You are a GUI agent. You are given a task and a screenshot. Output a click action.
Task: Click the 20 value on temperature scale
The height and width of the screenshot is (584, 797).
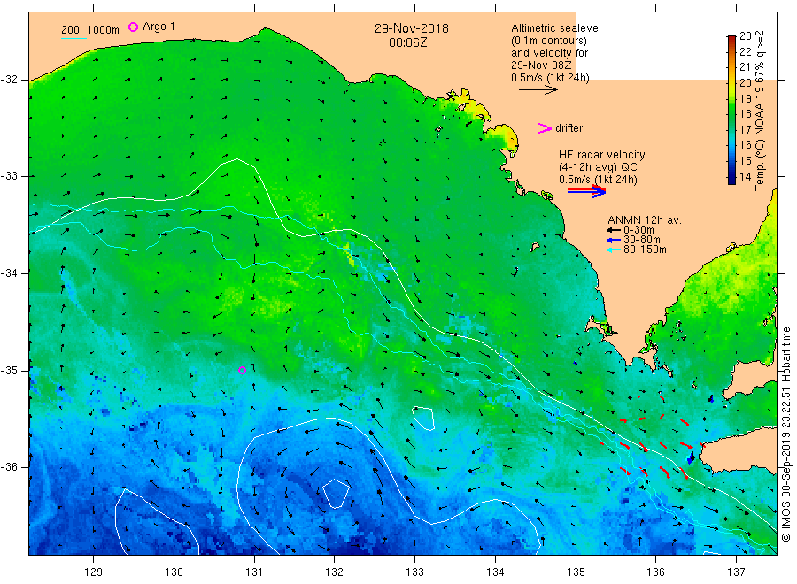coord(745,83)
